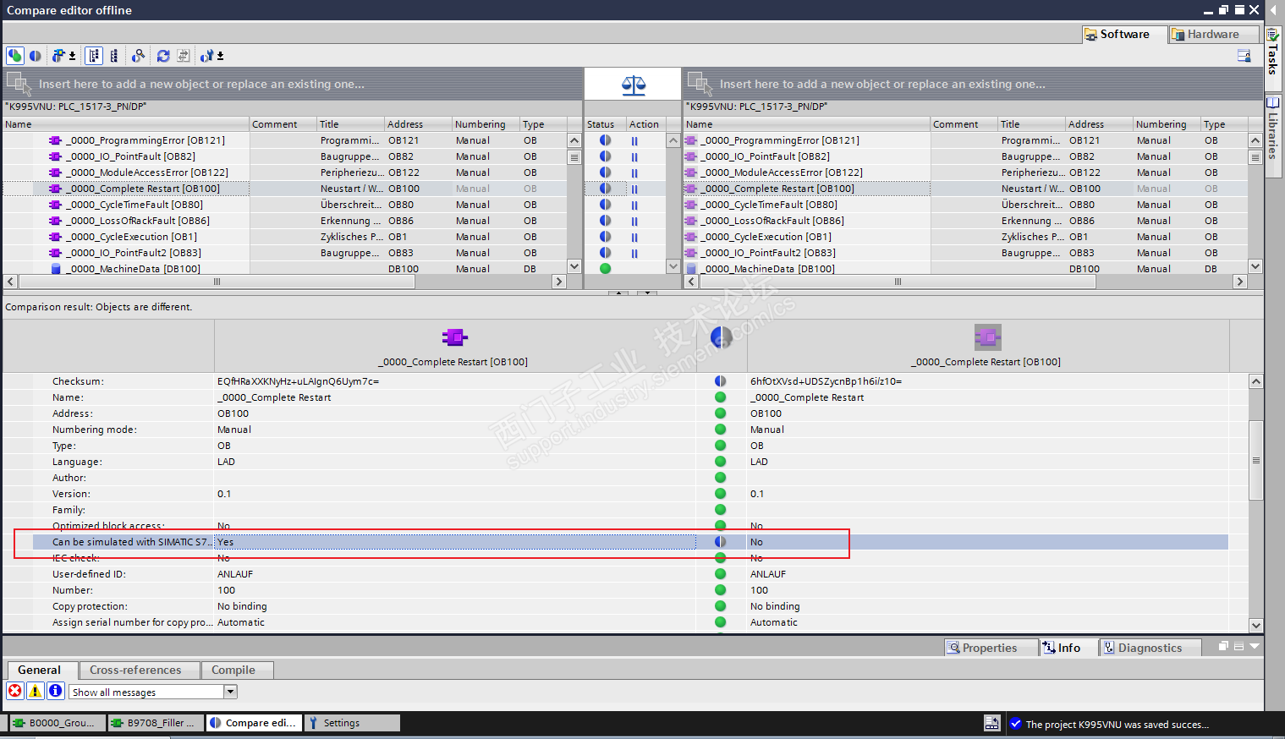Click the Action column header
The width and height of the screenshot is (1285, 739).
645,124
